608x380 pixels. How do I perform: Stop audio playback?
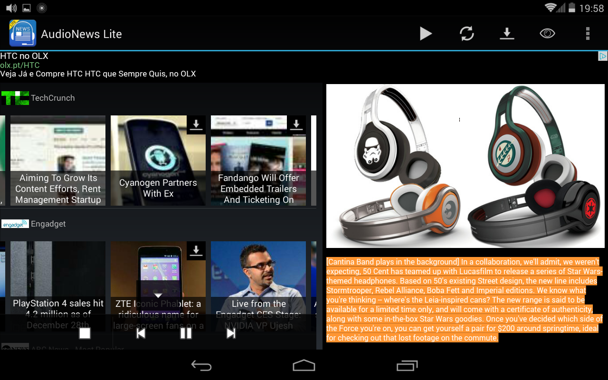pyautogui.click(x=85, y=333)
